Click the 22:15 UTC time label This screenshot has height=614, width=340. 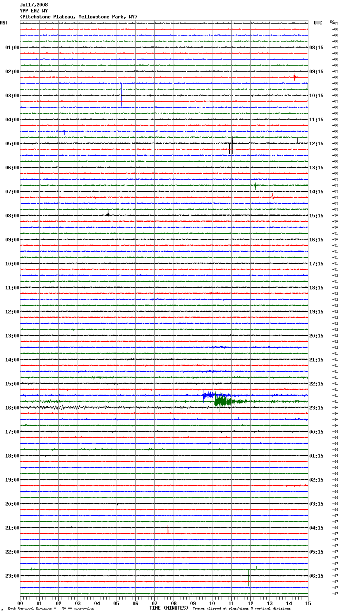[316, 384]
